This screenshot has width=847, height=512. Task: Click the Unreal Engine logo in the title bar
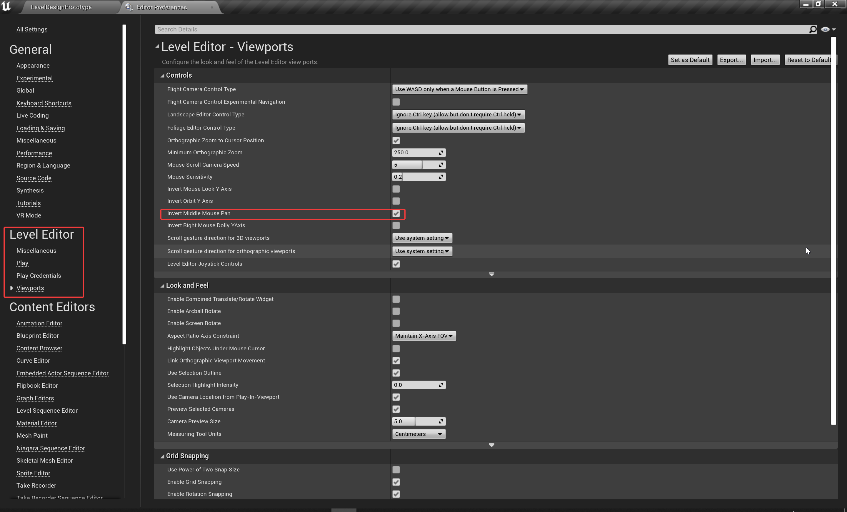coord(6,6)
